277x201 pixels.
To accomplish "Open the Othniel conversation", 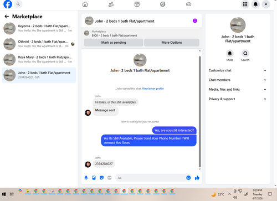I will tap(39, 44).
